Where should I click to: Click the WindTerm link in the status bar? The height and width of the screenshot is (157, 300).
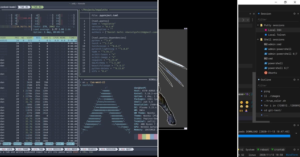[x=292, y=155]
